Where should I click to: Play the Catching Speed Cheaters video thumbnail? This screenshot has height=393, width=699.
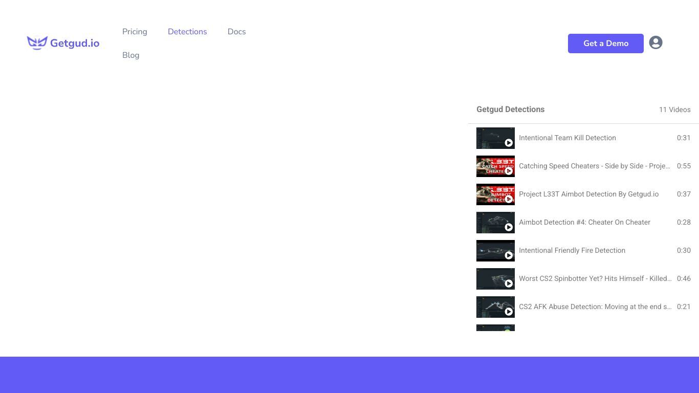[x=495, y=166]
